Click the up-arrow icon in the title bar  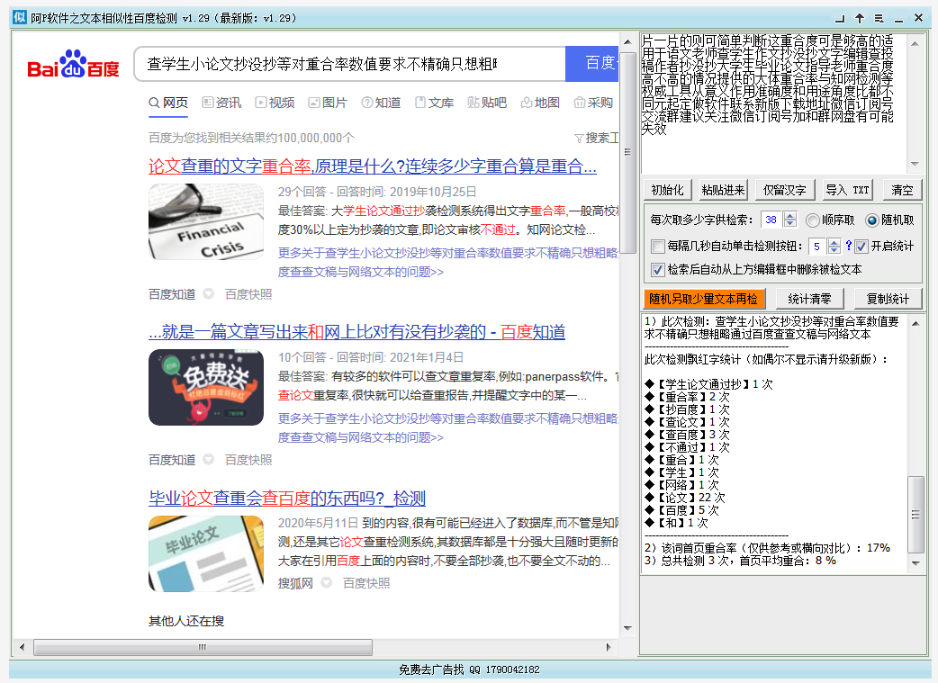coord(860,18)
